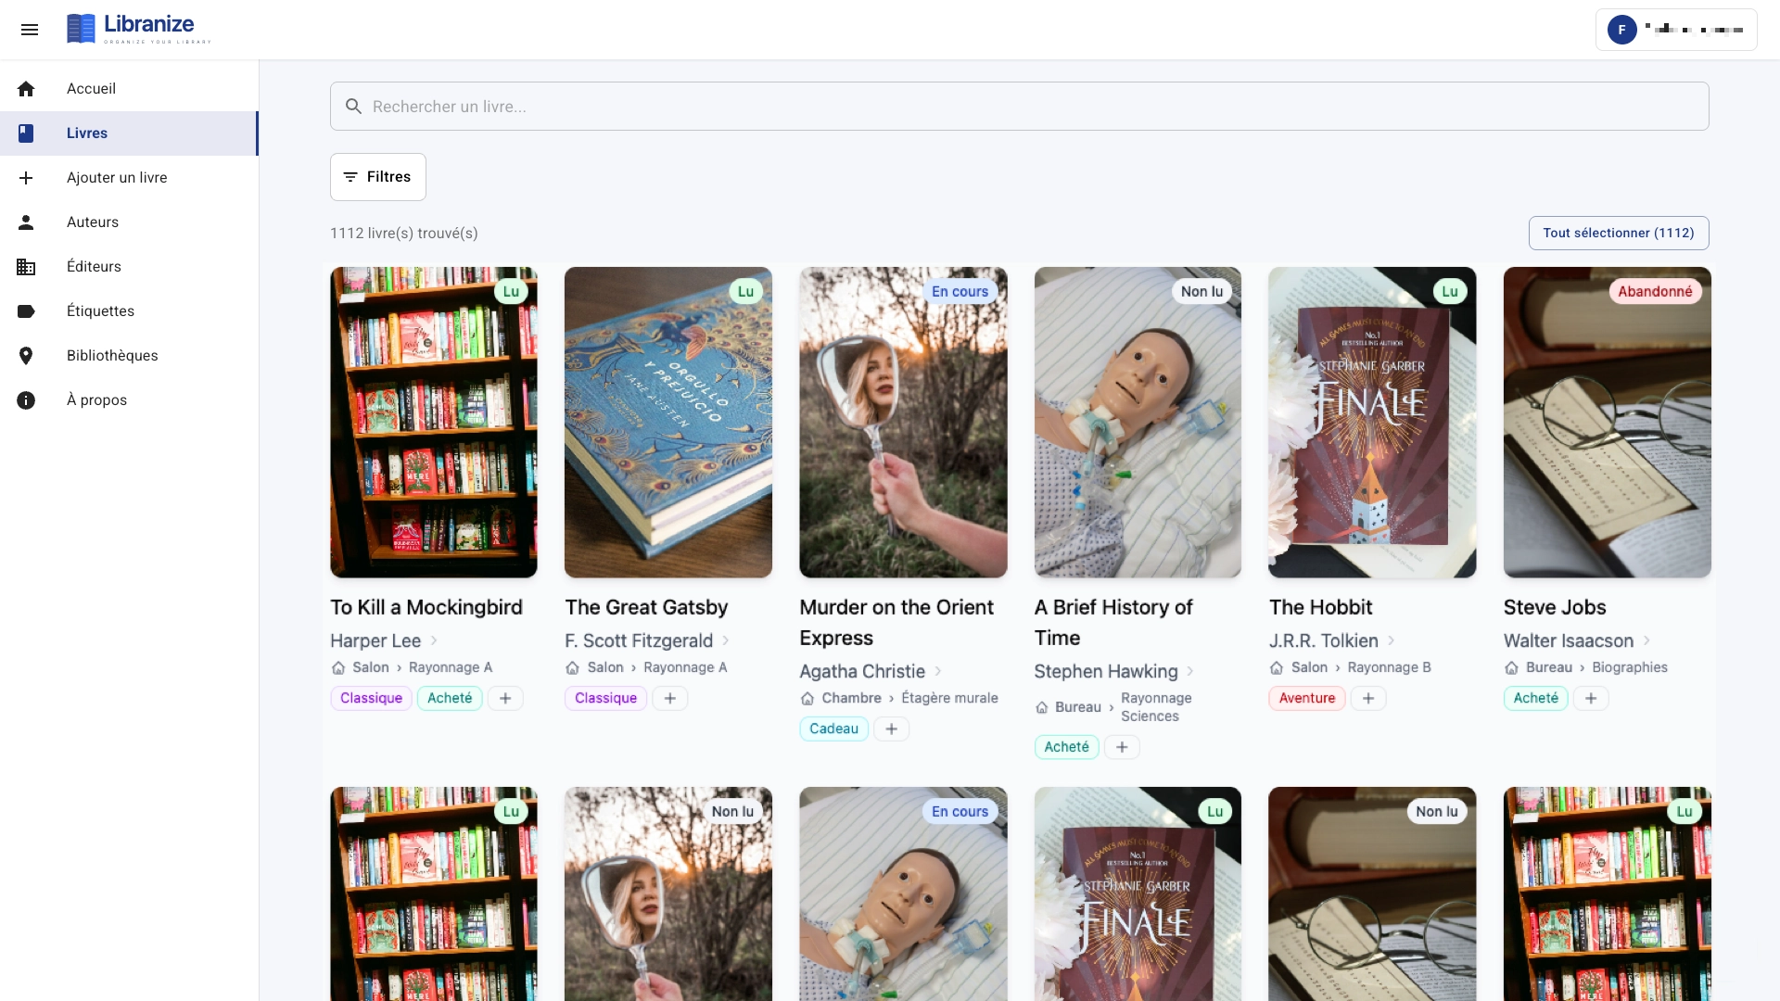Toggle Abandonné status on Steve Jobs

[x=1657, y=291]
